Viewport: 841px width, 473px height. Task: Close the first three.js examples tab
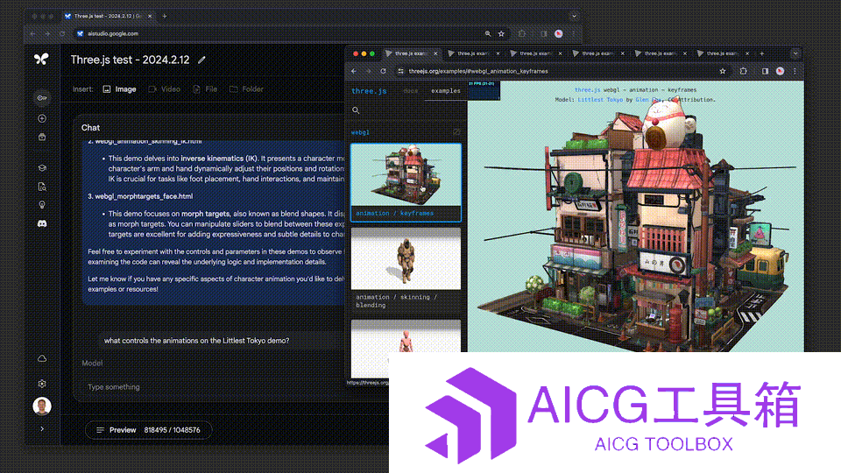pyautogui.click(x=435, y=53)
